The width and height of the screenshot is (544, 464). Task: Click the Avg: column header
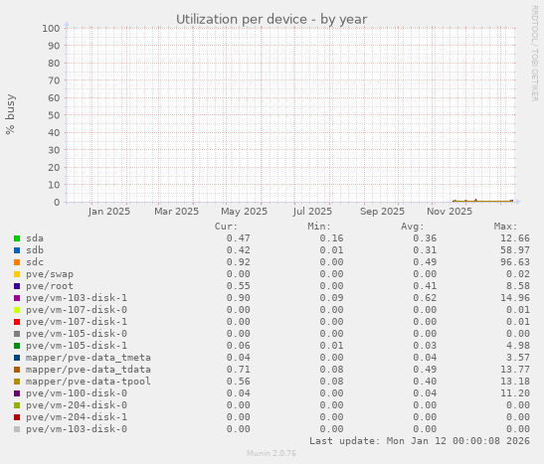(413, 227)
